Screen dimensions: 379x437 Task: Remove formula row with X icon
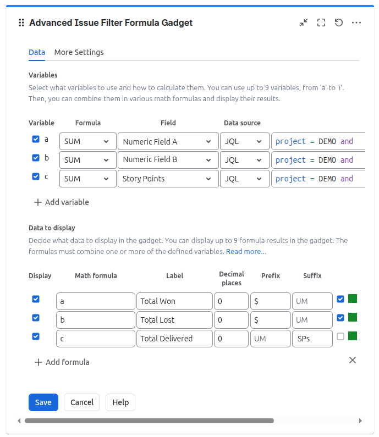point(353,360)
